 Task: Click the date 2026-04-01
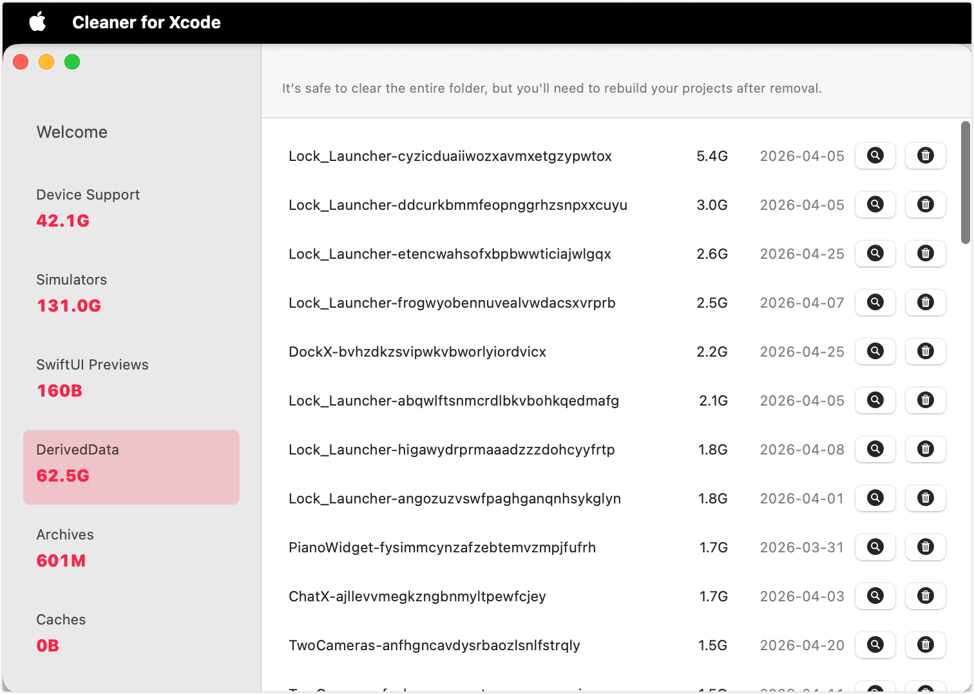(802, 499)
